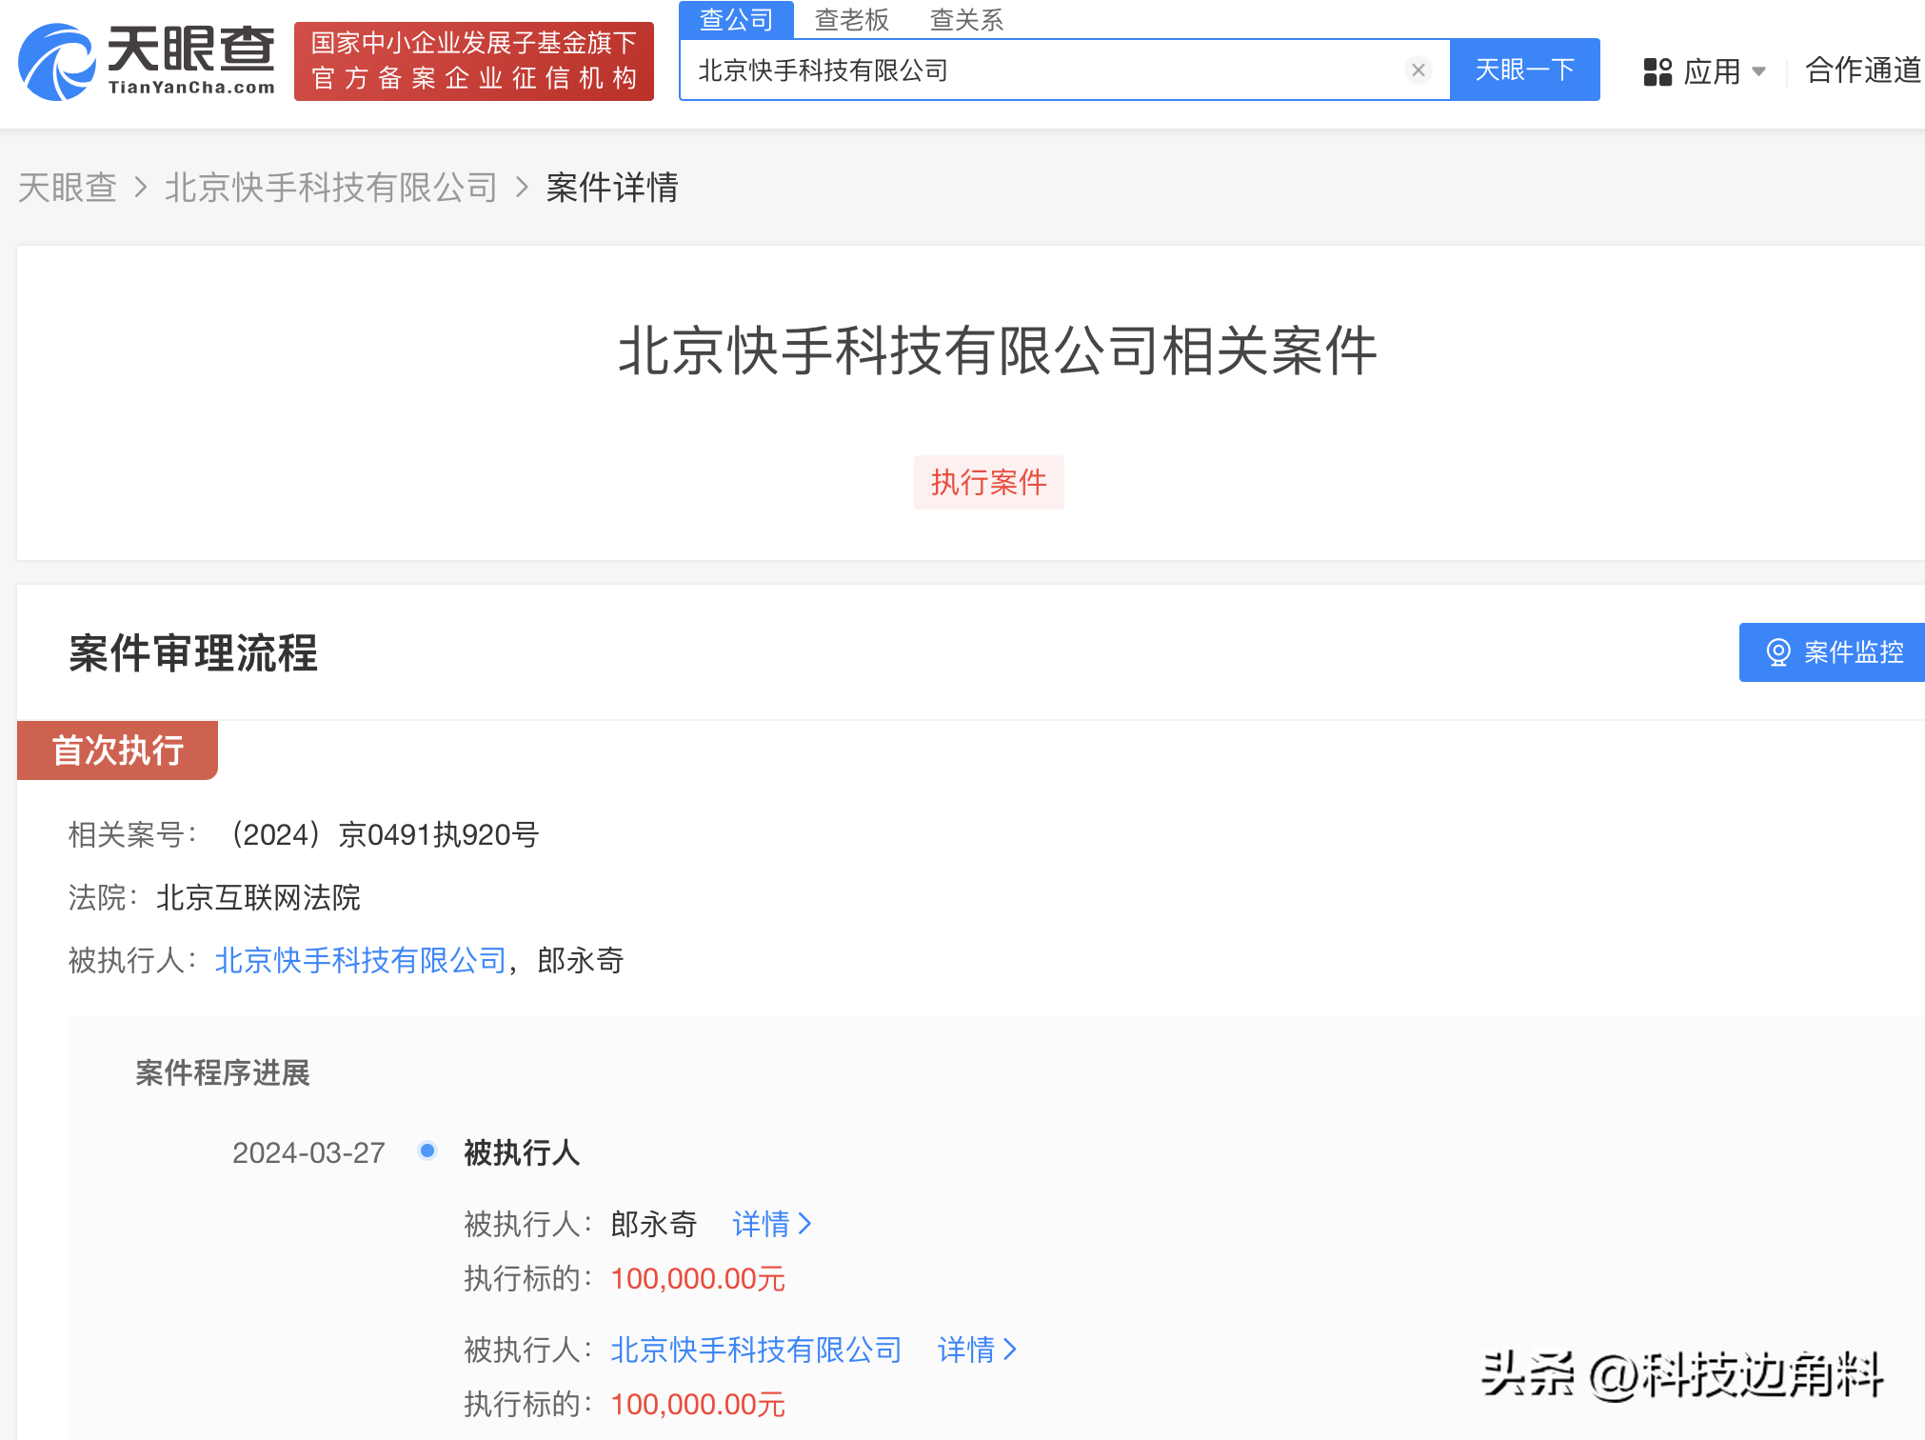Open the 详情 expander for the company entry
The width and height of the screenshot is (1925, 1440).
coord(964,1350)
